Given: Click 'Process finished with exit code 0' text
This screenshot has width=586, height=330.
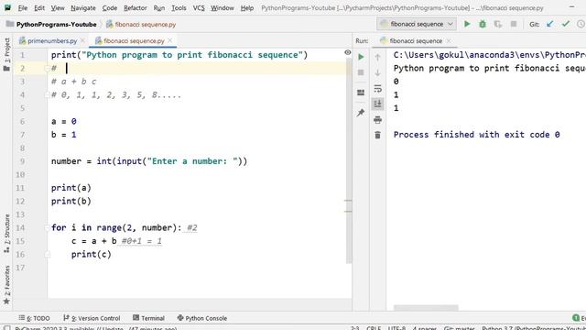Looking at the screenshot, I should click(x=476, y=135).
